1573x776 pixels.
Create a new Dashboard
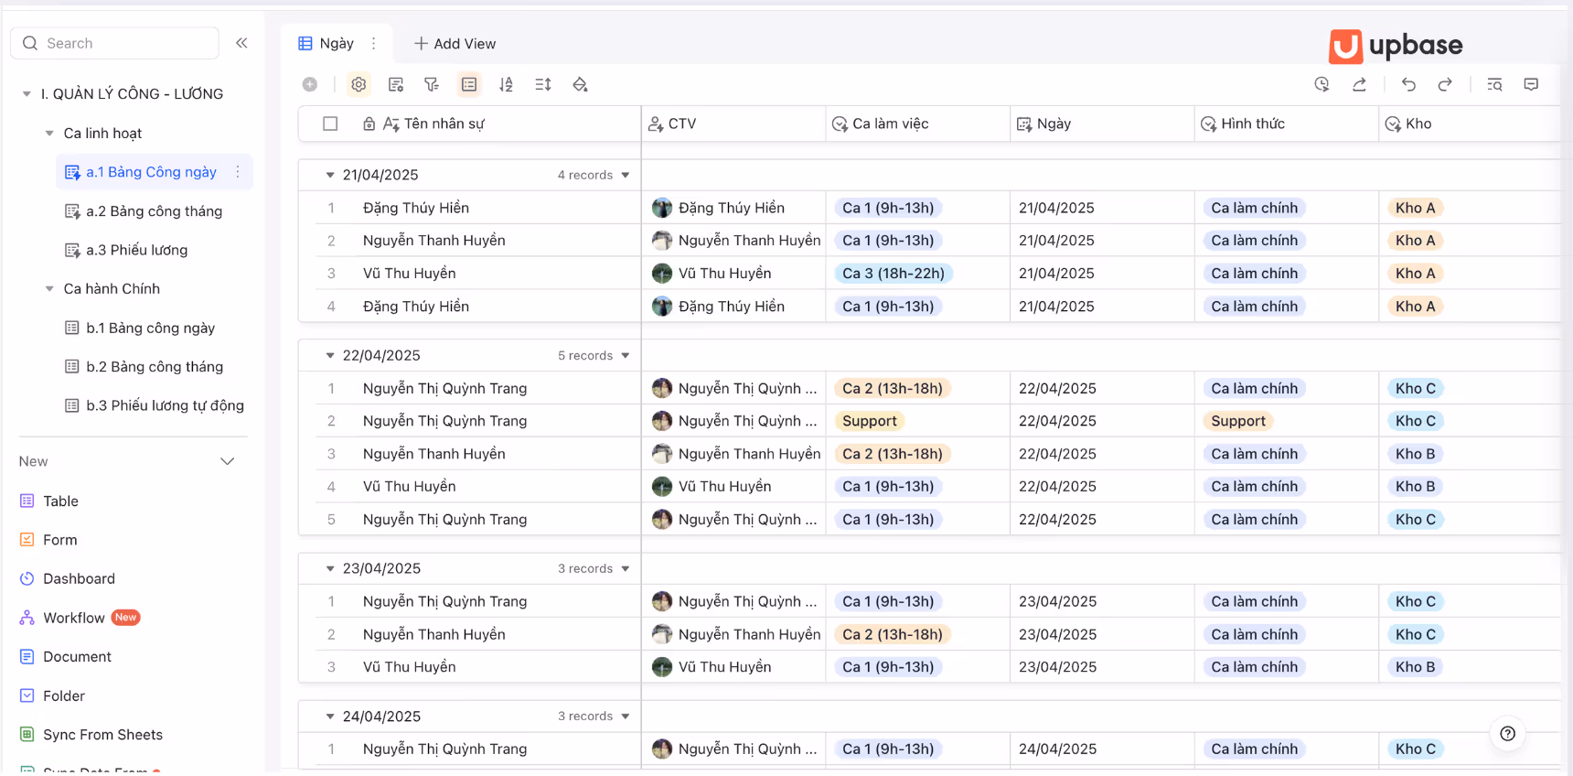[x=79, y=578]
